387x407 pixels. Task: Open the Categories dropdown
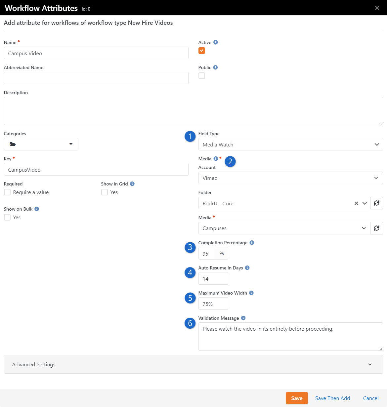tap(41, 144)
